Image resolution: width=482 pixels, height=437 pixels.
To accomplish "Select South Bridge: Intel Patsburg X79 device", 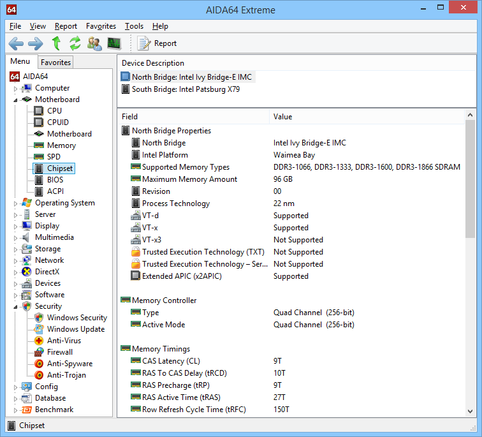I will [x=186, y=89].
